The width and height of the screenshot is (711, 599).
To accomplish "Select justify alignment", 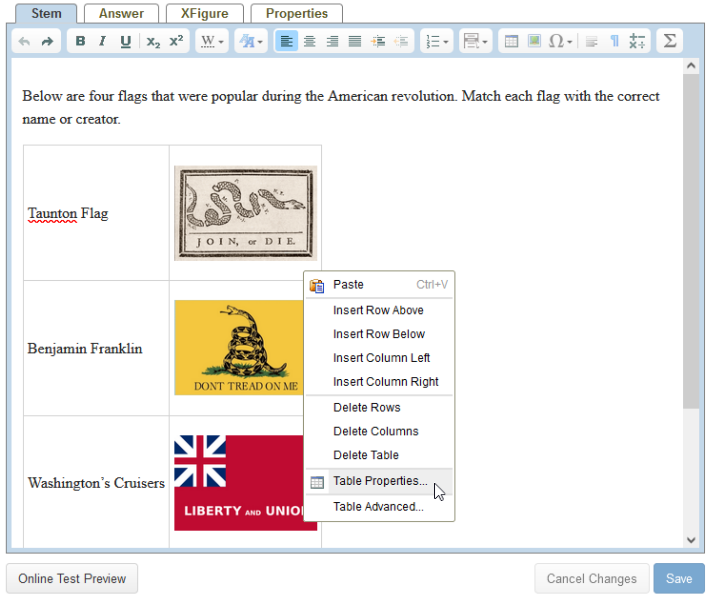I will point(355,41).
